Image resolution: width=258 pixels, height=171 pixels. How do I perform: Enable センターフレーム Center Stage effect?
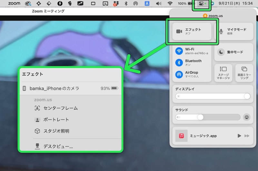[60, 108]
